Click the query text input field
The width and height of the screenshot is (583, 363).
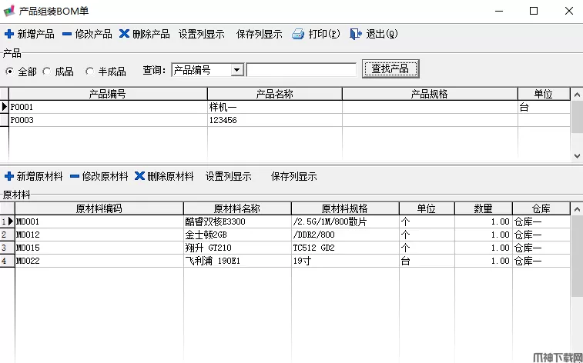(302, 70)
